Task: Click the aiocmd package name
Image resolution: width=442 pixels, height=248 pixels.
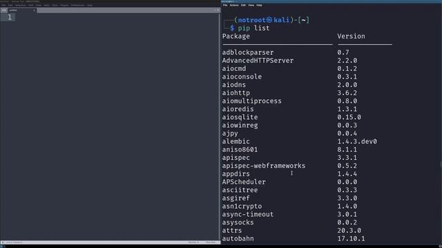Action: coord(234,69)
